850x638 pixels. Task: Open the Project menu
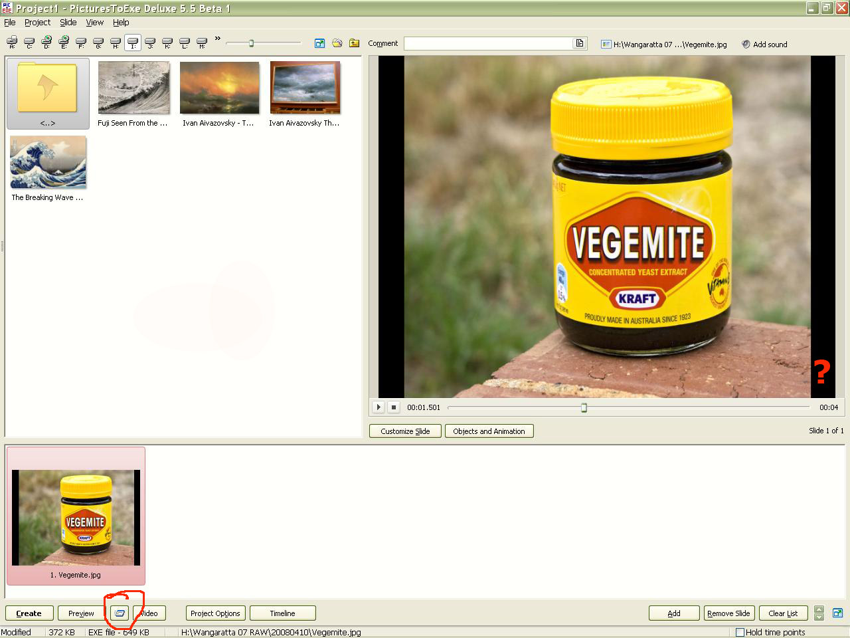[x=37, y=22]
